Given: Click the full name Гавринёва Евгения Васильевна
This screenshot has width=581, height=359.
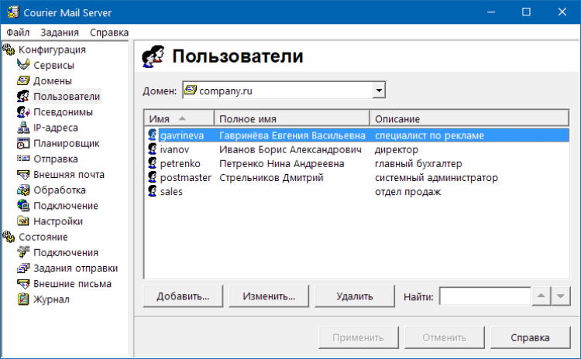Looking at the screenshot, I should (x=292, y=135).
